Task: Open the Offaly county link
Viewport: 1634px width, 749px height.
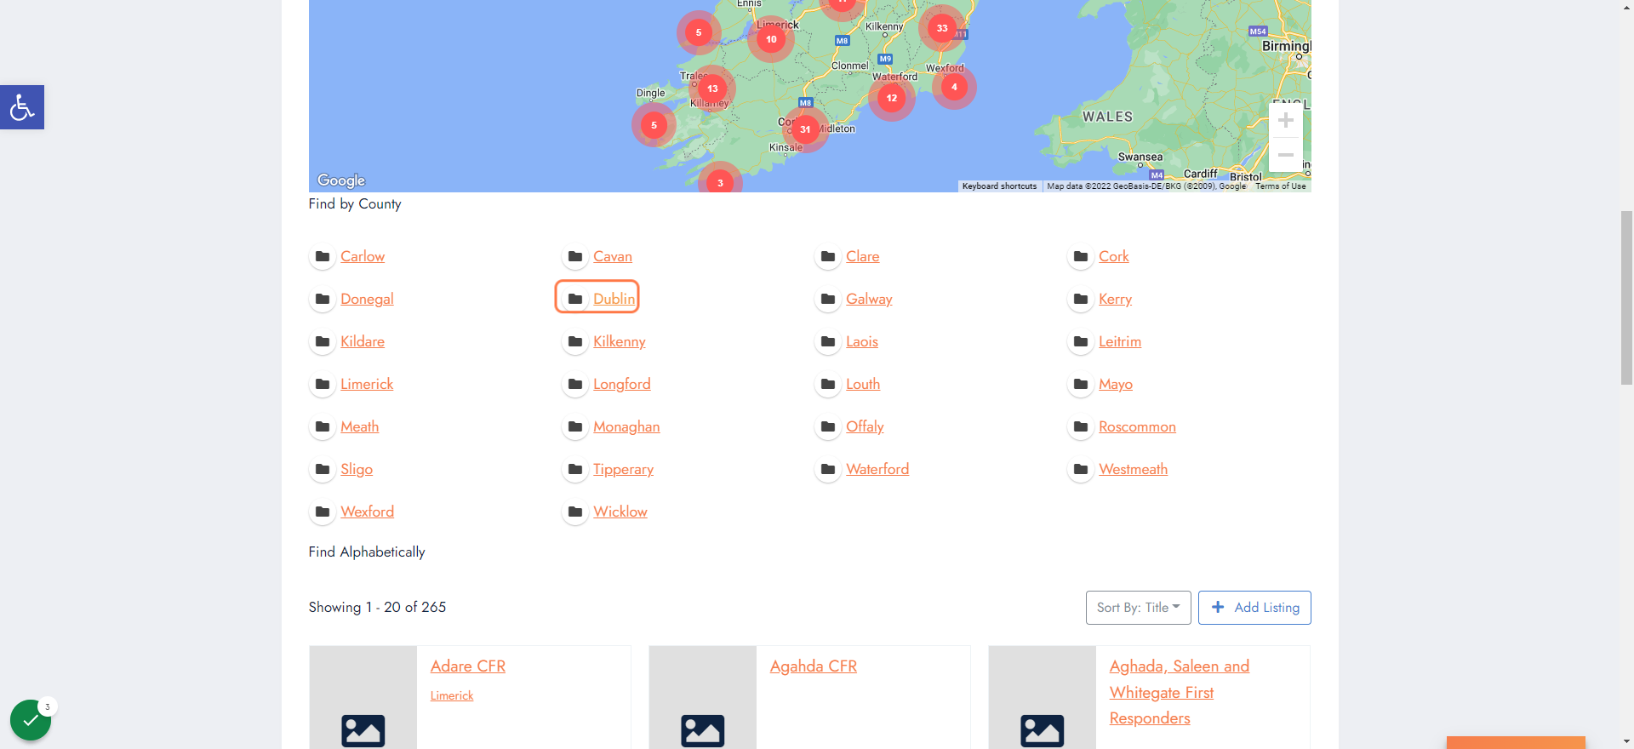Action: 865,426
